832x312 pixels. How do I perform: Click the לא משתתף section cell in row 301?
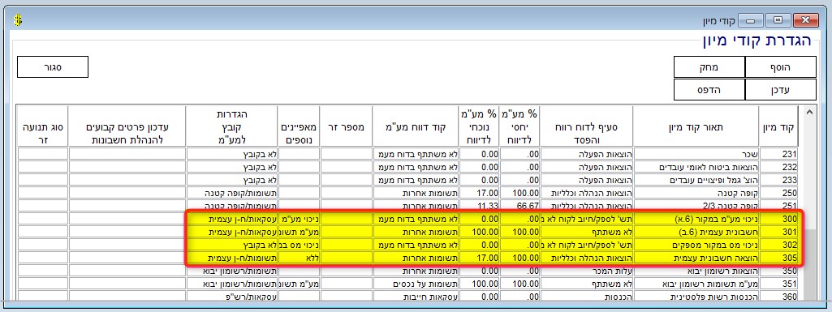587,232
